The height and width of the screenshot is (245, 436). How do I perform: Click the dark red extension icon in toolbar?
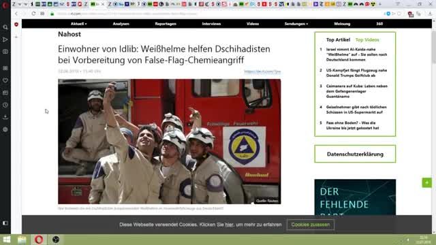click(410, 14)
